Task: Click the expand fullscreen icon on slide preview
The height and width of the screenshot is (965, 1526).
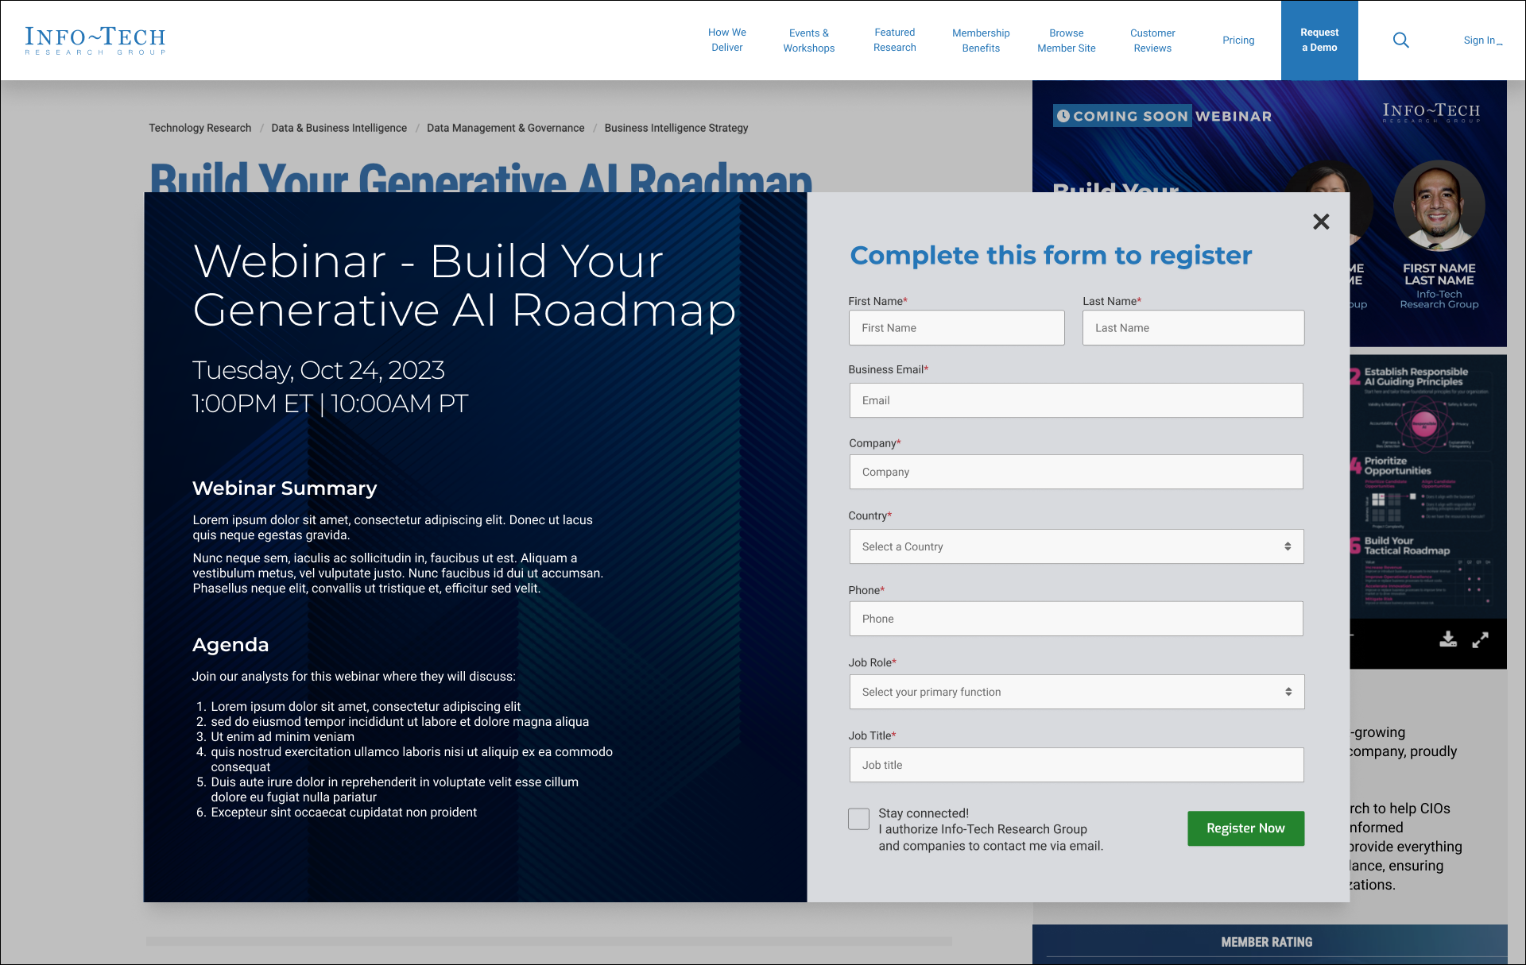Action: [1480, 639]
